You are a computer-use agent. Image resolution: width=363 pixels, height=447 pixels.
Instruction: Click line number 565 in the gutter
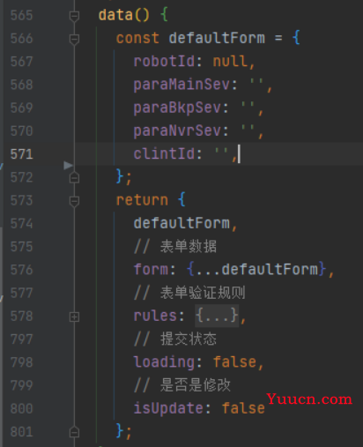(x=21, y=15)
